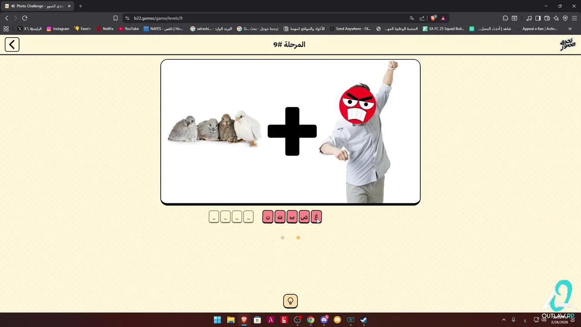
Task: Click the share icon in the address bar
Action: 422,18
